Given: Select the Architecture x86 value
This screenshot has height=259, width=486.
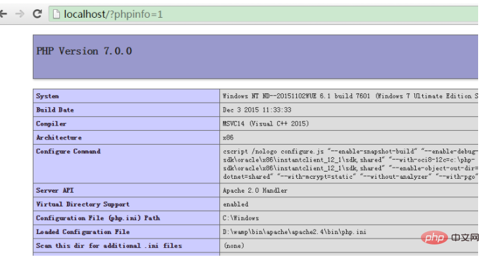Looking at the screenshot, I should tap(228, 137).
